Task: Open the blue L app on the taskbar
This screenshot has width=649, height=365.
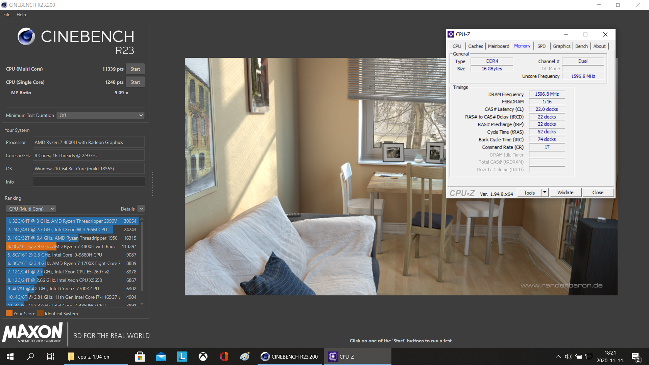Action: [x=182, y=357]
